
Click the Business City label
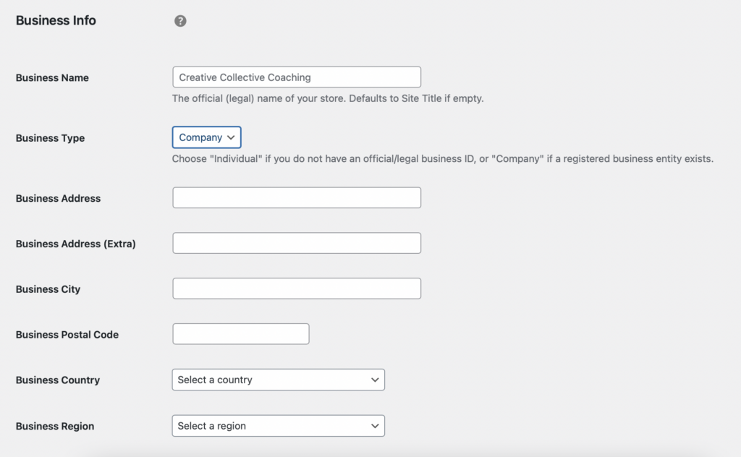click(x=48, y=289)
